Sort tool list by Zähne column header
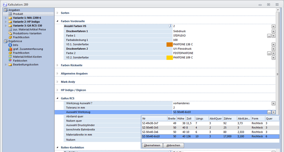The width and height of the screenshot is (284, 152). point(230,119)
